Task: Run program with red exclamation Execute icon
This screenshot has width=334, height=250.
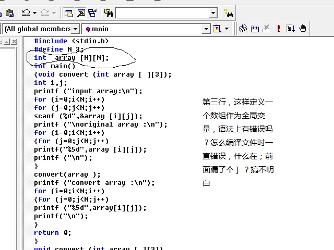Action: coord(279,29)
